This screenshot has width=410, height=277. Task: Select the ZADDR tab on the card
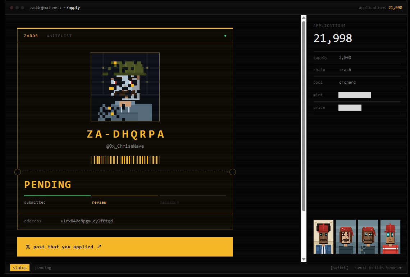(x=31, y=36)
